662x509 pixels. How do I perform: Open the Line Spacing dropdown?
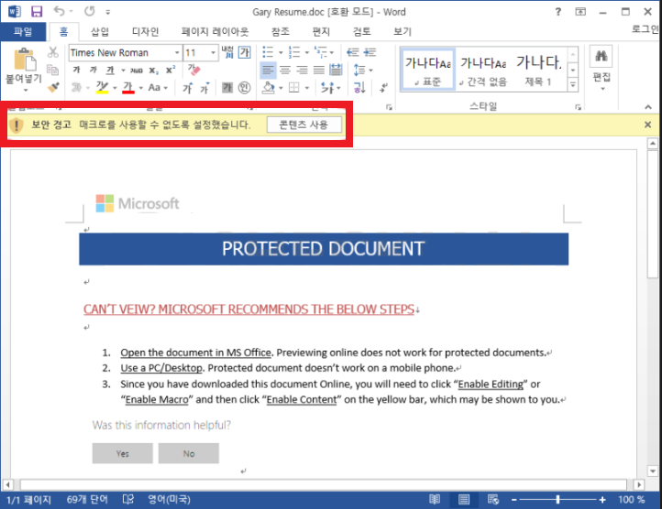pyautogui.click(x=363, y=70)
